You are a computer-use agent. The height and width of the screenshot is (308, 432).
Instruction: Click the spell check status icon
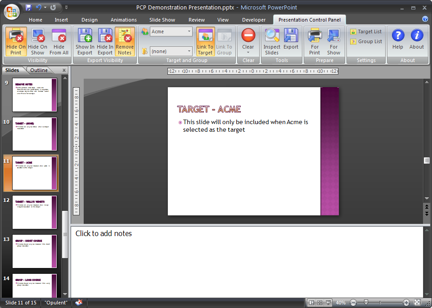[79, 303]
